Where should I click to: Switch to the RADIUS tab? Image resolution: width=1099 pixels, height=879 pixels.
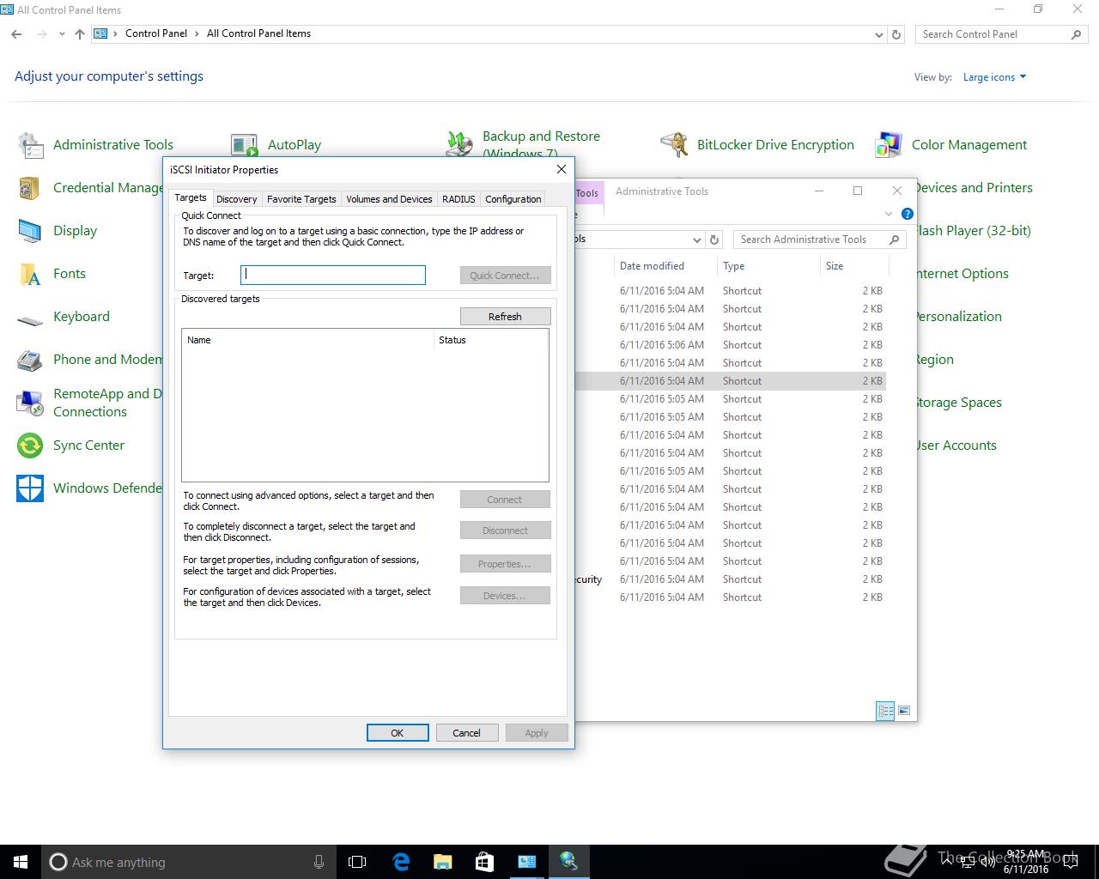click(458, 199)
